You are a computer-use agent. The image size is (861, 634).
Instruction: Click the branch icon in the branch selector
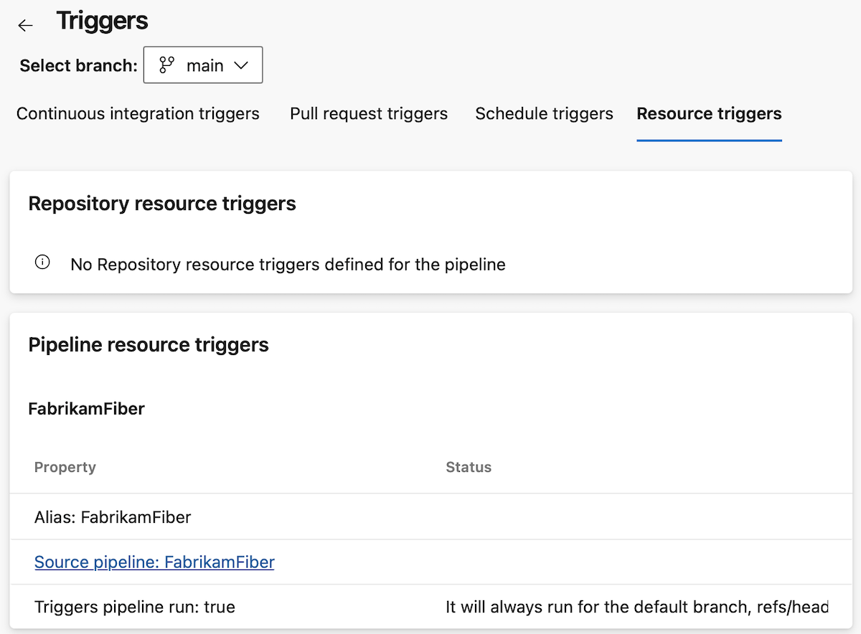pyautogui.click(x=166, y=65)
